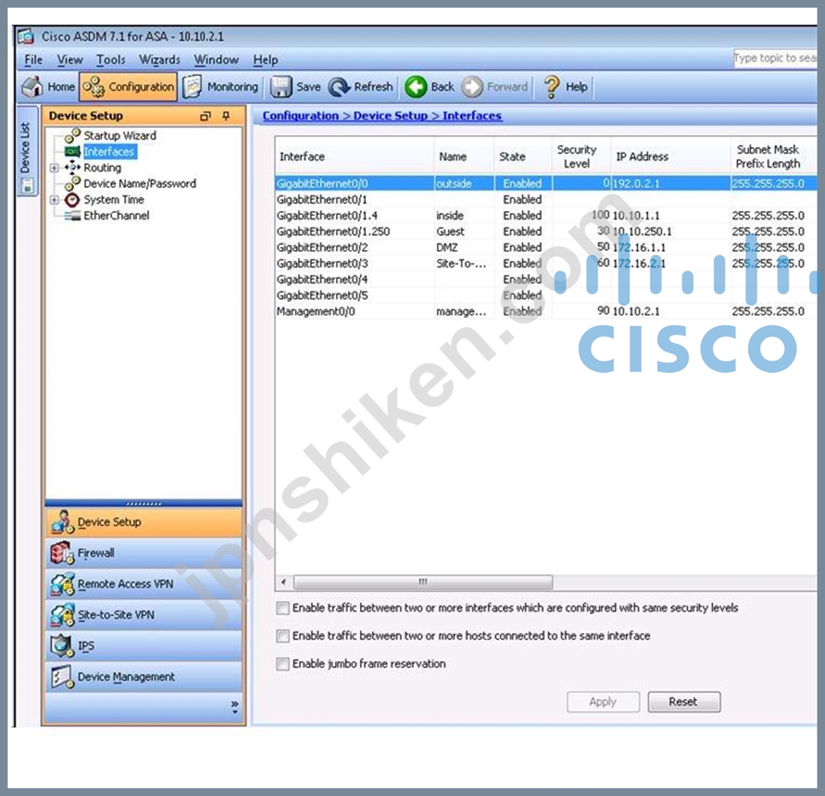Screen dimensions: 825x796
Task: Click the Configuration gears icon
Action: [x=95, y=87]
